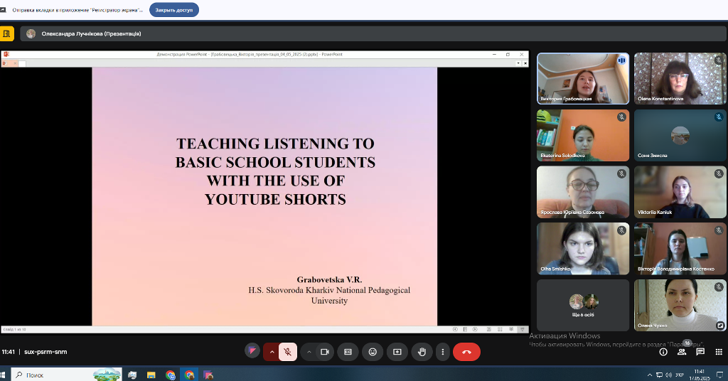Click author name Grabovetska V.R. on slide
This screenshot has width=728, height=381.
tap(329, 279)
